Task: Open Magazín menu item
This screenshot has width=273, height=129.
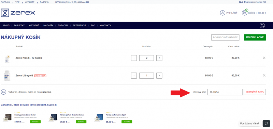Action: tap(48, 26)
